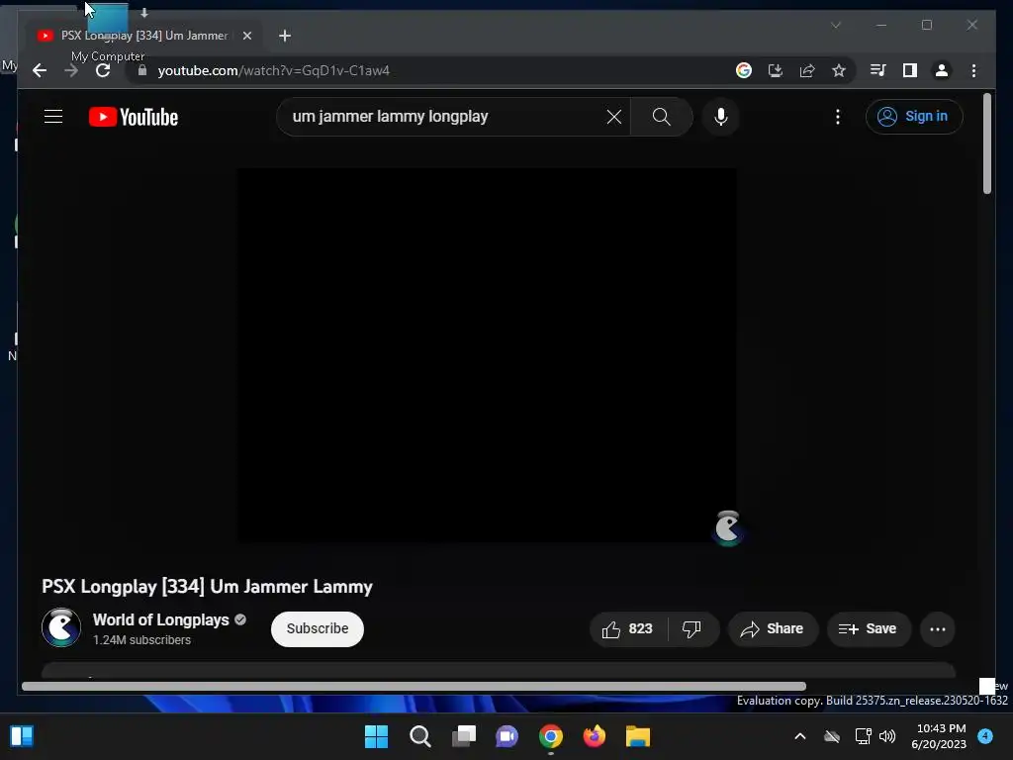Open the volume control in the tray
1013x760 pixels.
pos(887,736)
